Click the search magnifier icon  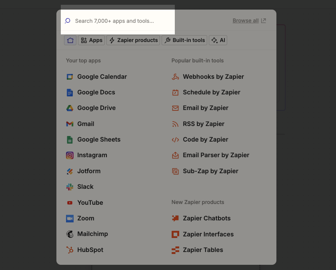68,21
